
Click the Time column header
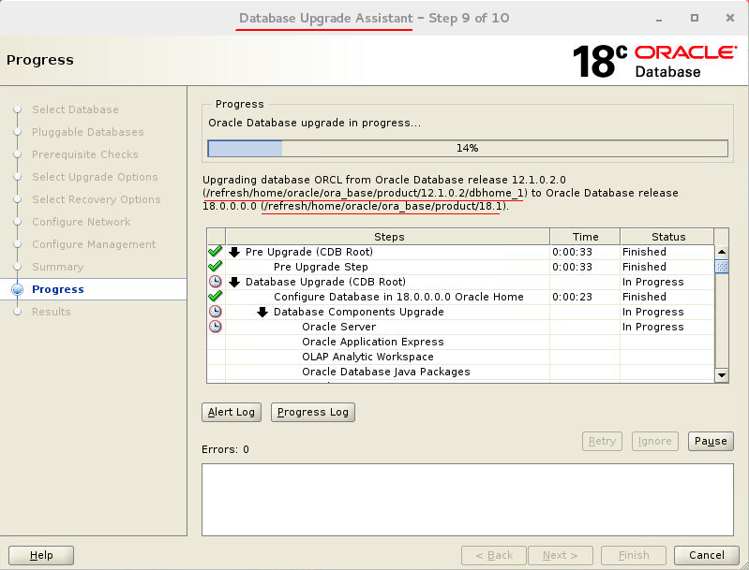click(585, 237)
